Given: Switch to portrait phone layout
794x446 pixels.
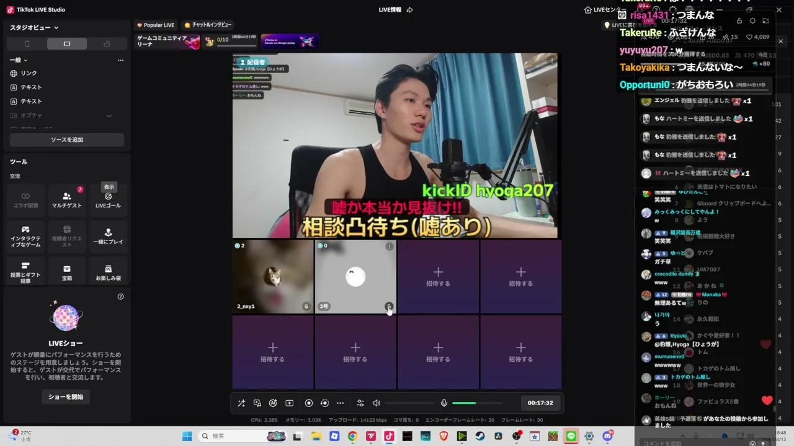Looking at the screenshot, I should (27, 44).
